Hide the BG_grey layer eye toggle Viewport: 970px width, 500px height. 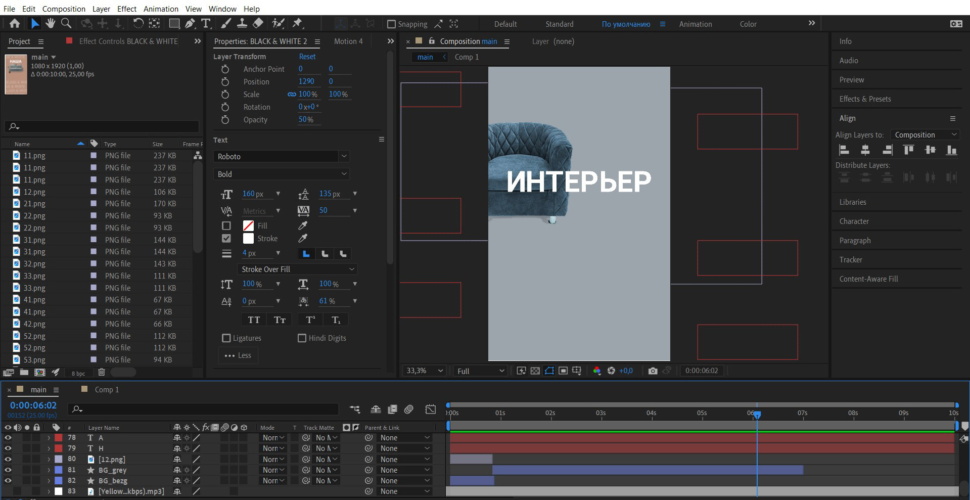pos(8,470)
